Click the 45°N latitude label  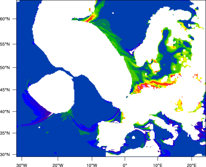tap(5, 90)
